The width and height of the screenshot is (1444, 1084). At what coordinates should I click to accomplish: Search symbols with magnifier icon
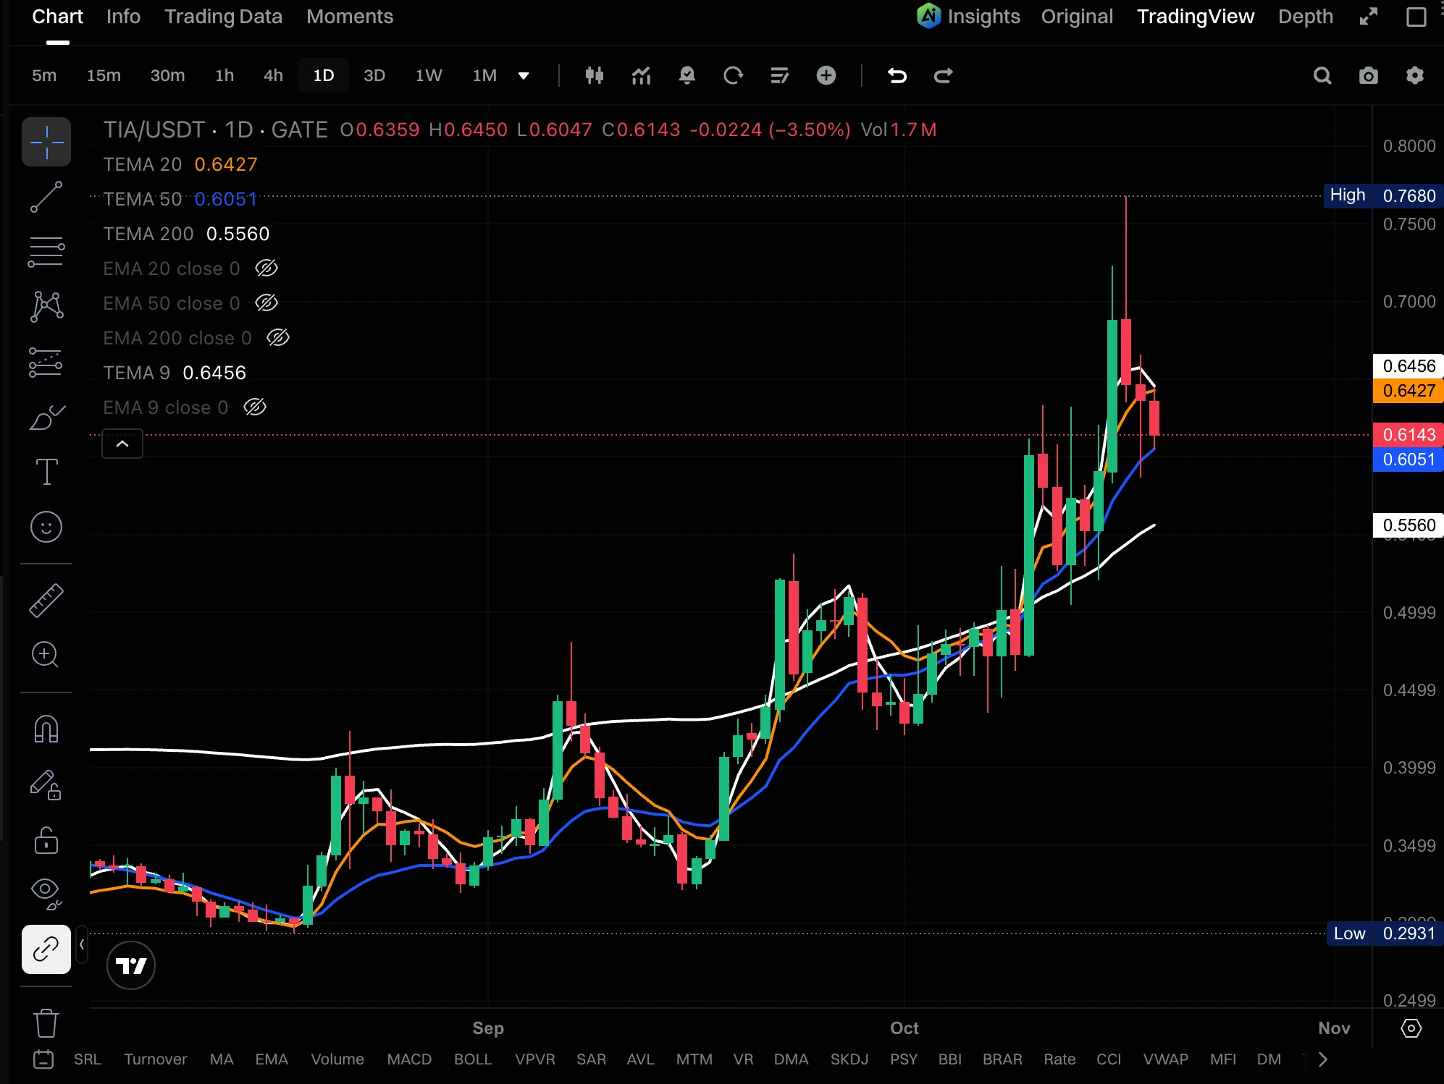pyautogui.click(x=1322, y=75)
